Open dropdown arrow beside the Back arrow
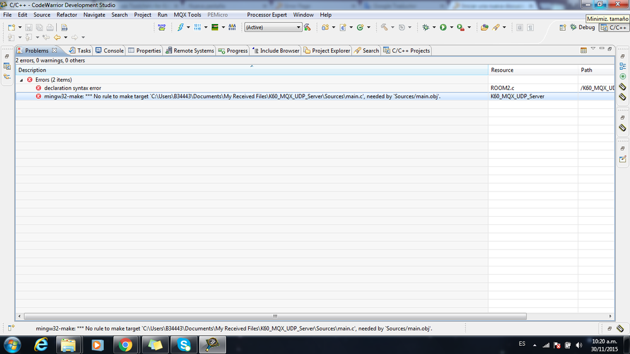Screen dimensions: 630x354 tap(66, 37)
